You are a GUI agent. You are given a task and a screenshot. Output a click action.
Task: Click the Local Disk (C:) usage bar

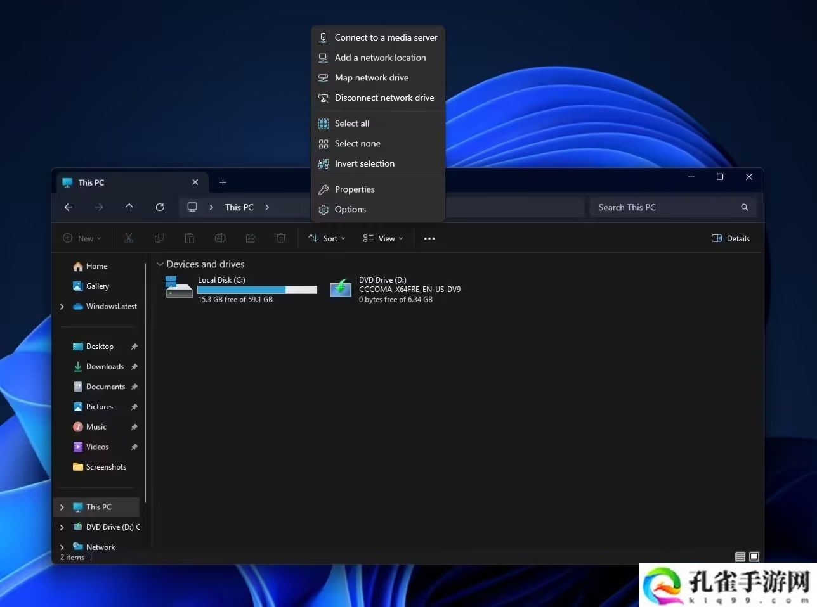click(x=258, y=290)
